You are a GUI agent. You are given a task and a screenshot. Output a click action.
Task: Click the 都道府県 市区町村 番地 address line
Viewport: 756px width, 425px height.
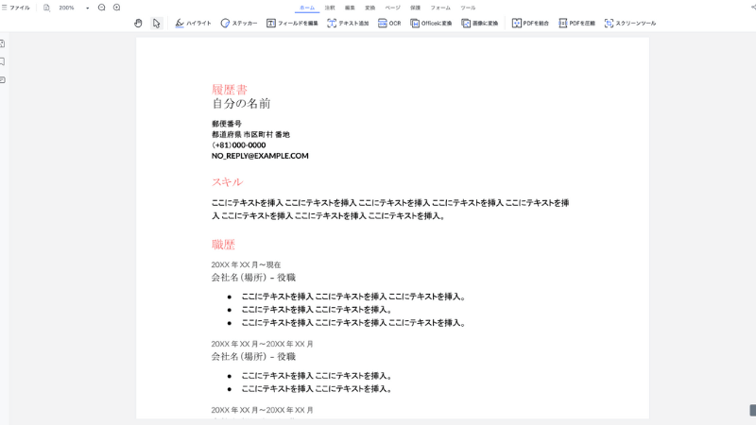[250, 134]
